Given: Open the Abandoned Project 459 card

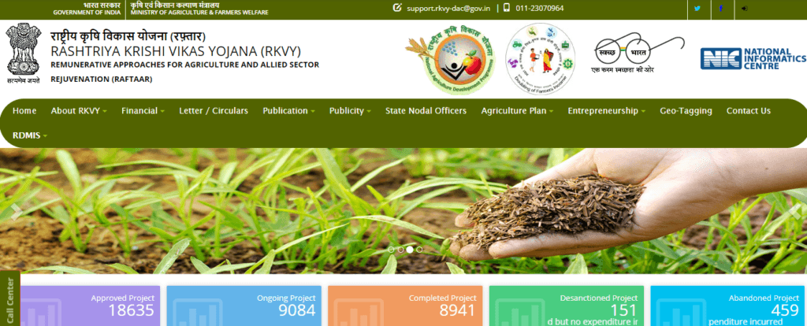Looking at the screenshot, I should [x=727, y=306].
